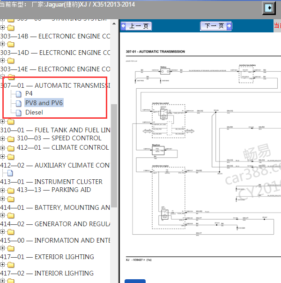Click the folder icon for 303—14B
Viewport: 281px width, 283px height.
[x=11, y=28]
